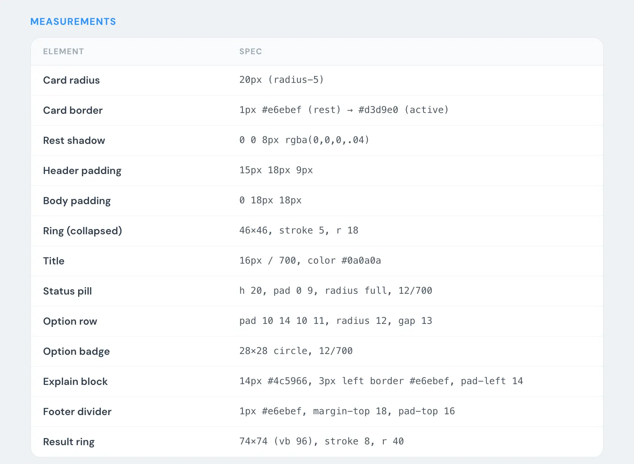Select the Result ring row label
The image size is (634, 464).
(x=69, y=442)
